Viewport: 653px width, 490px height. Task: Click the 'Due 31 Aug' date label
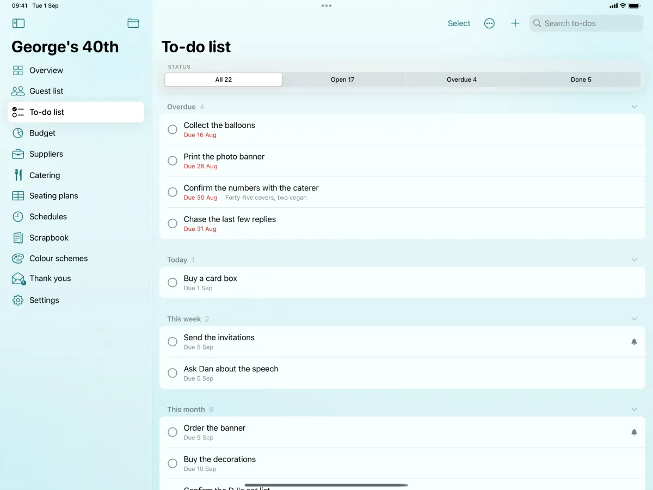coord(200,229)
